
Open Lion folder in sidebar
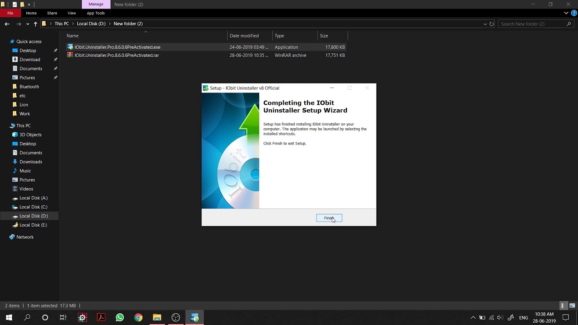[x=23, y=105]
